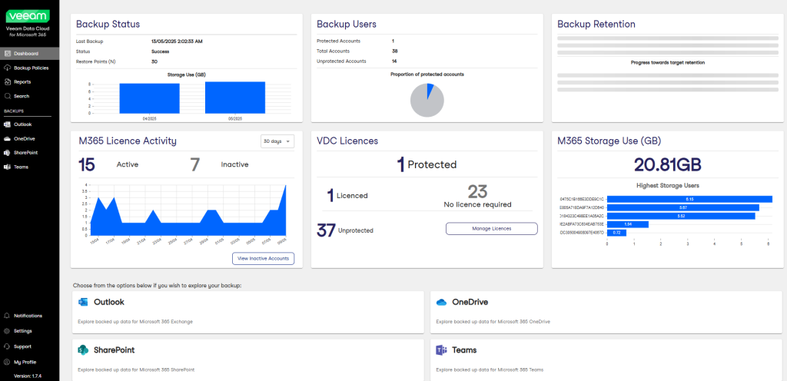Click the OneDrive card icon
This screenshot has width=787, height=381.
pos(441,302)
